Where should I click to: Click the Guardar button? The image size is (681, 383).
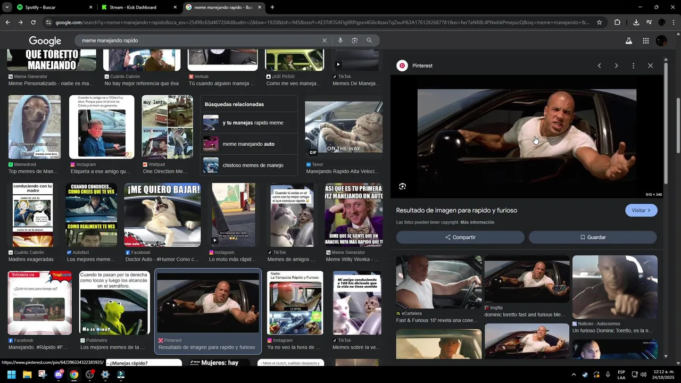pos(593,237)
